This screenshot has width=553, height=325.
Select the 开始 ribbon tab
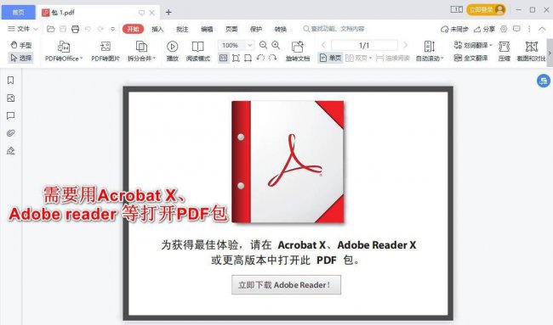tap(133, 29)
